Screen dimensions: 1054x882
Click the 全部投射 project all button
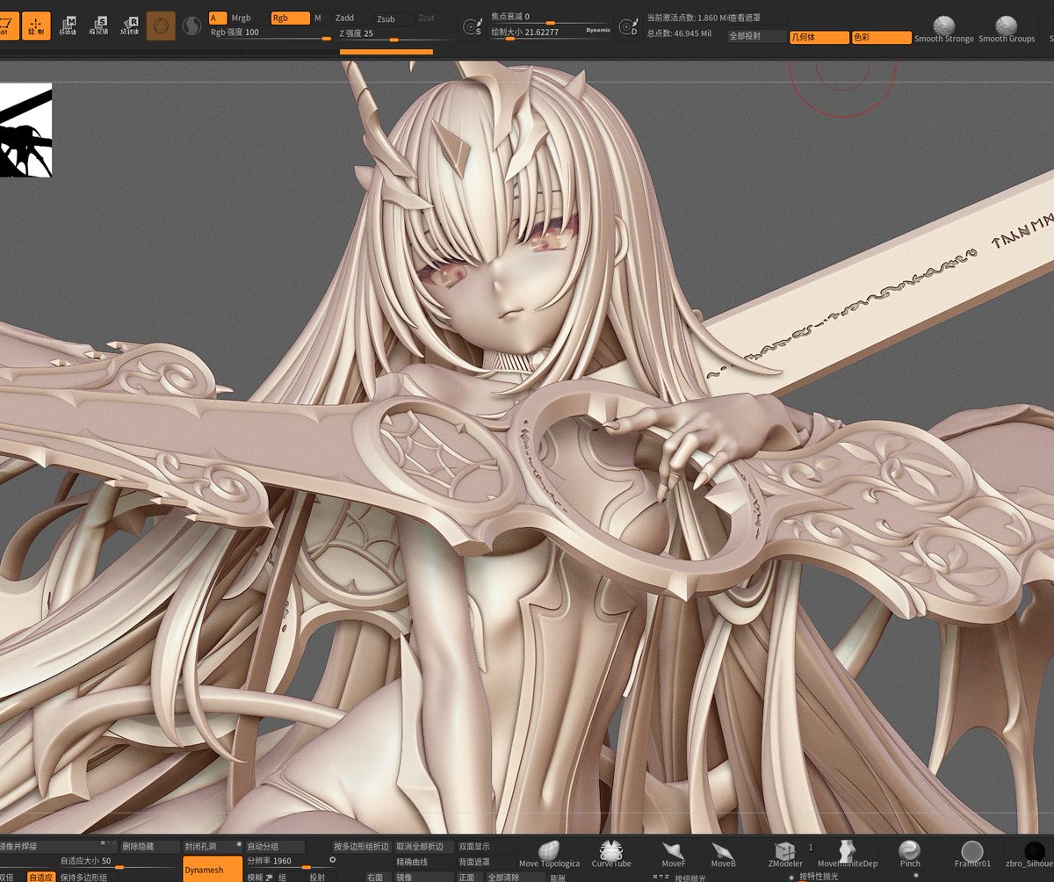757,37
